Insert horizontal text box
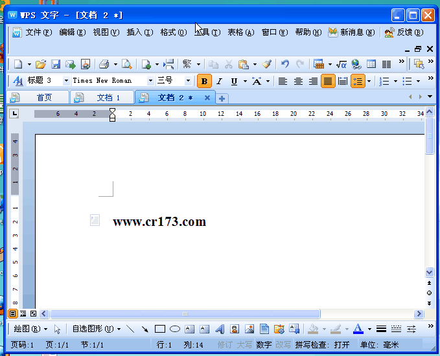The image size is (440, 356). (190, 329)
